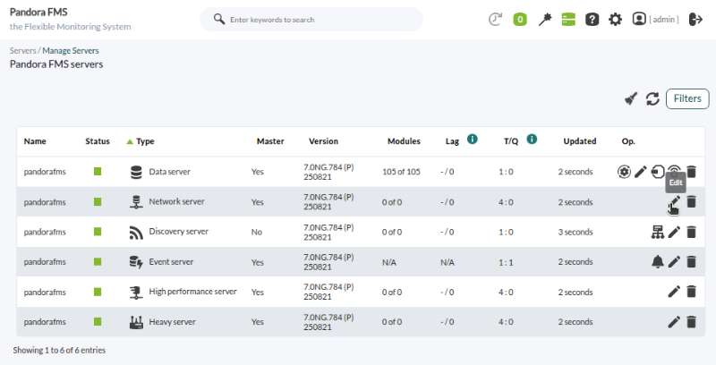
Task: Edit the High performance server pencil icon
Action: [x=675, y=292]
